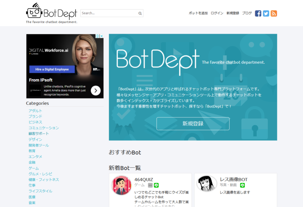Click the LINE icon under レス画像BOT
Image resolution: width=303 pixels, height=207 pixels.
pyautogui.click(x=242, y=185)
